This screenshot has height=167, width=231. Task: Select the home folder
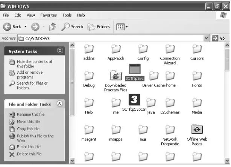pyautogui.click(x=170, y=79)
